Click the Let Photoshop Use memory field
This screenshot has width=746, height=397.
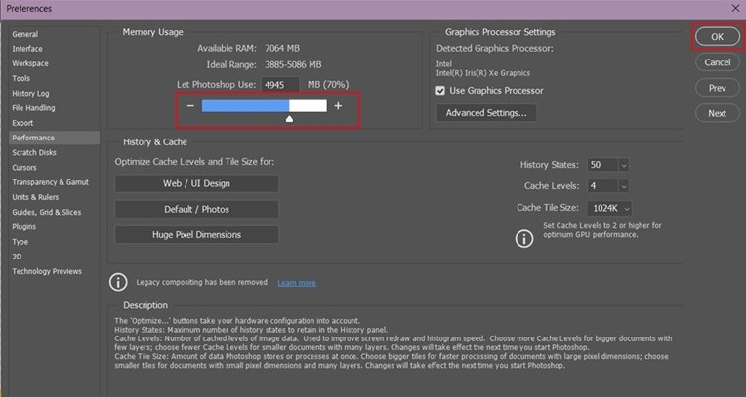click(x=280, y=84)
